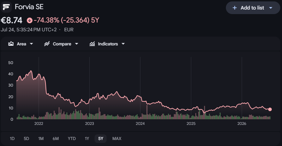Click the Forvia SE company logo
282x146 pixels.
point(6,7)
